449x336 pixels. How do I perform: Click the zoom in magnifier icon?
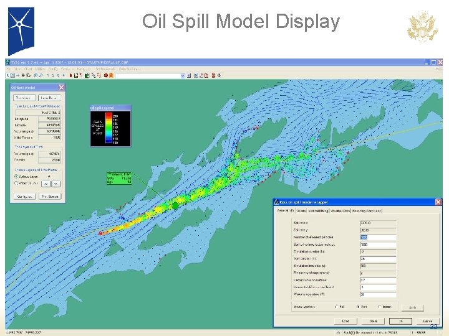coord(36,75)
